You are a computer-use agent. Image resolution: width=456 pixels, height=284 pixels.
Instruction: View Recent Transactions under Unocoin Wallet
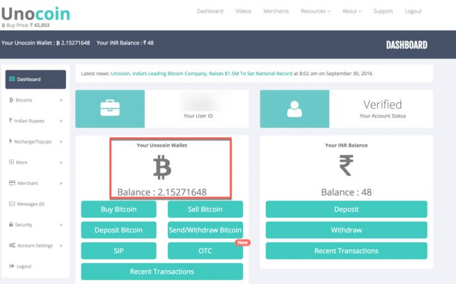click(162, 271)
